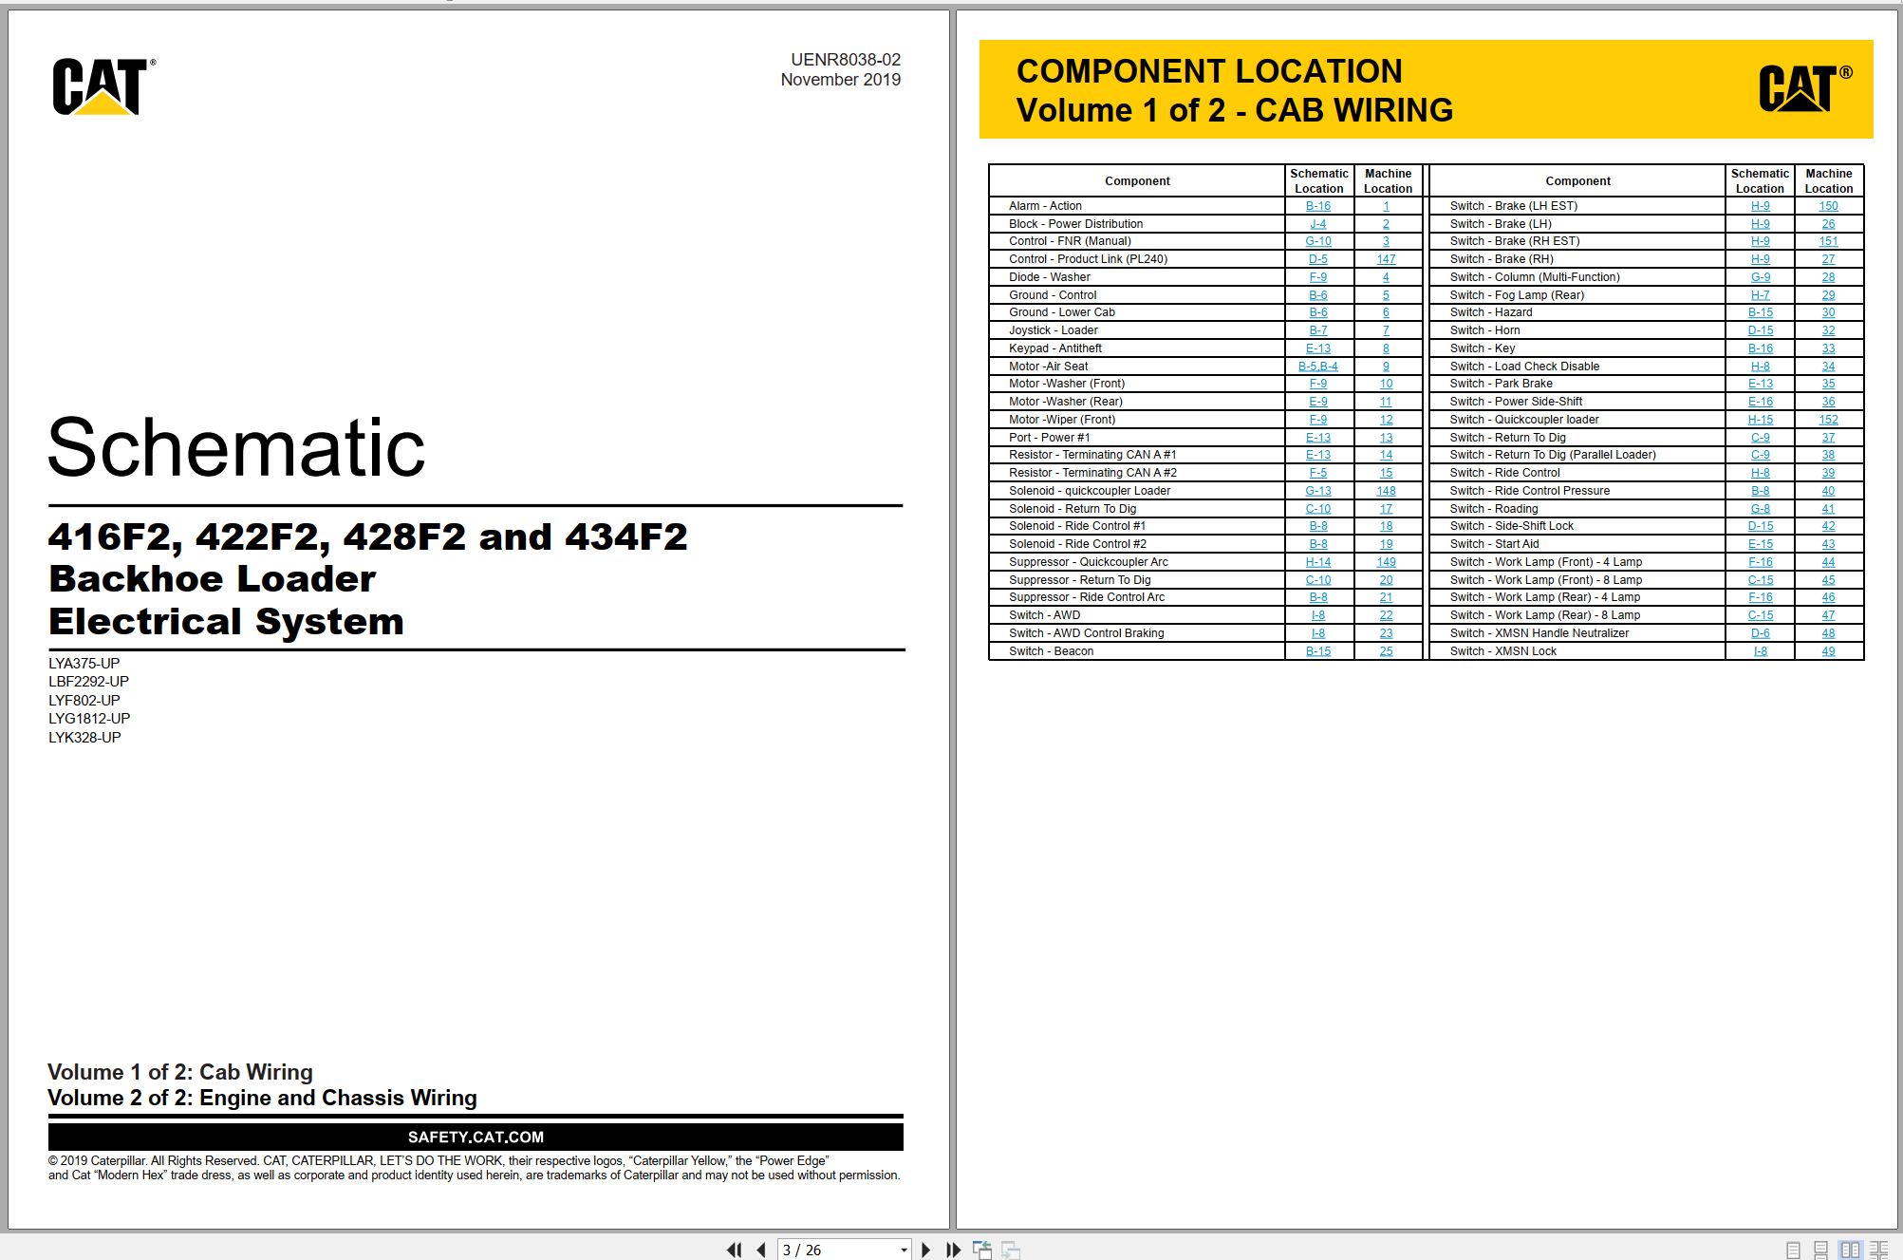The height and width of the screenshot is (1260, 1903).
Task: Open Solenoid - quickcoupler Loader schematic G-13
Action: click(1317, 491)
